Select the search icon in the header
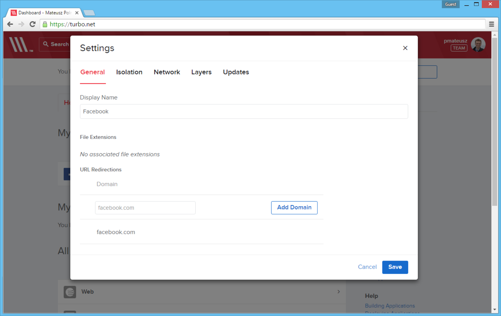The height and width of the screenshot is (316, 501). [46, 44]
